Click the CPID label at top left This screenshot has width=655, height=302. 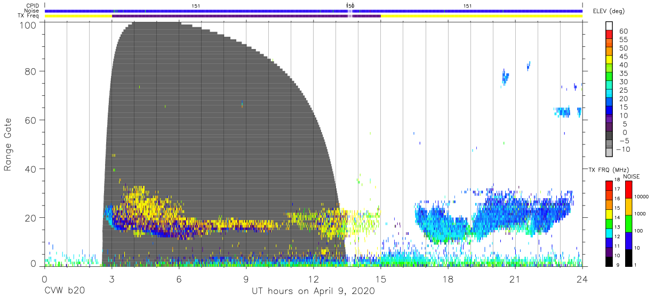pyautogui.click(x=31, y=6)
